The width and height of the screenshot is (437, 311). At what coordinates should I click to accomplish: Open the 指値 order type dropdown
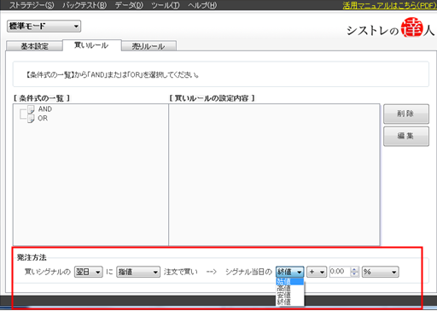pos(138,272)
